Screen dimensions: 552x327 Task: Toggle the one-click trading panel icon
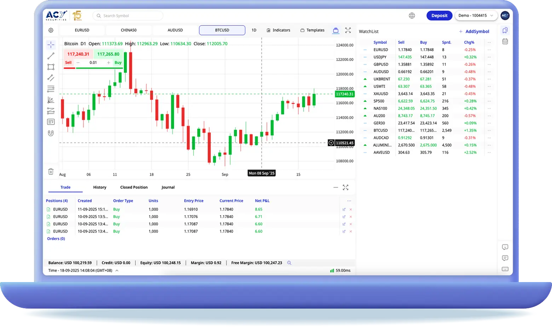(335, 30)
